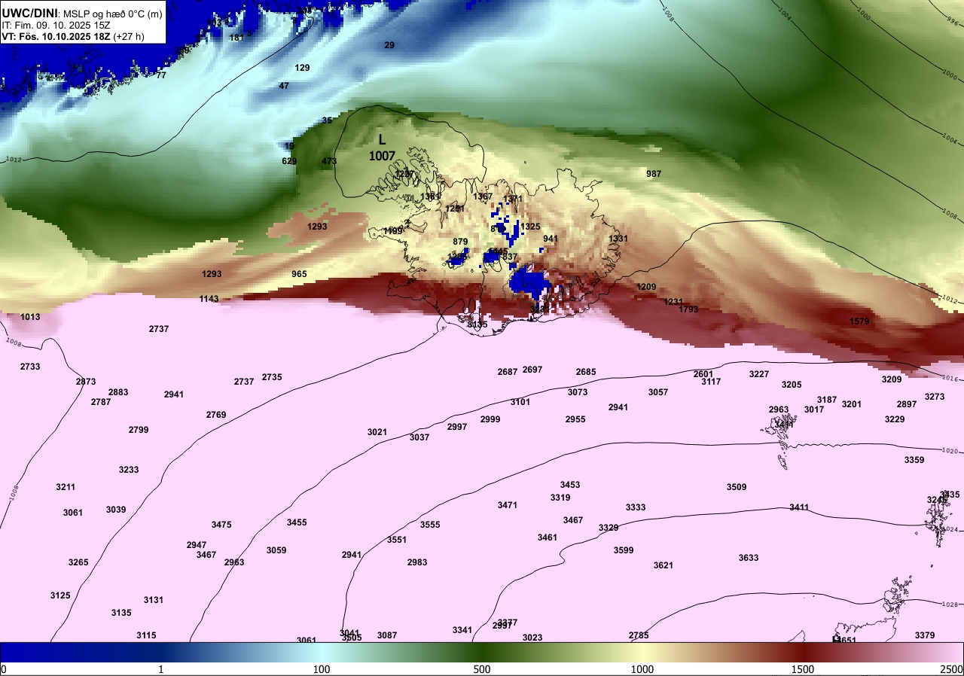Click the height value 2983

417,562
